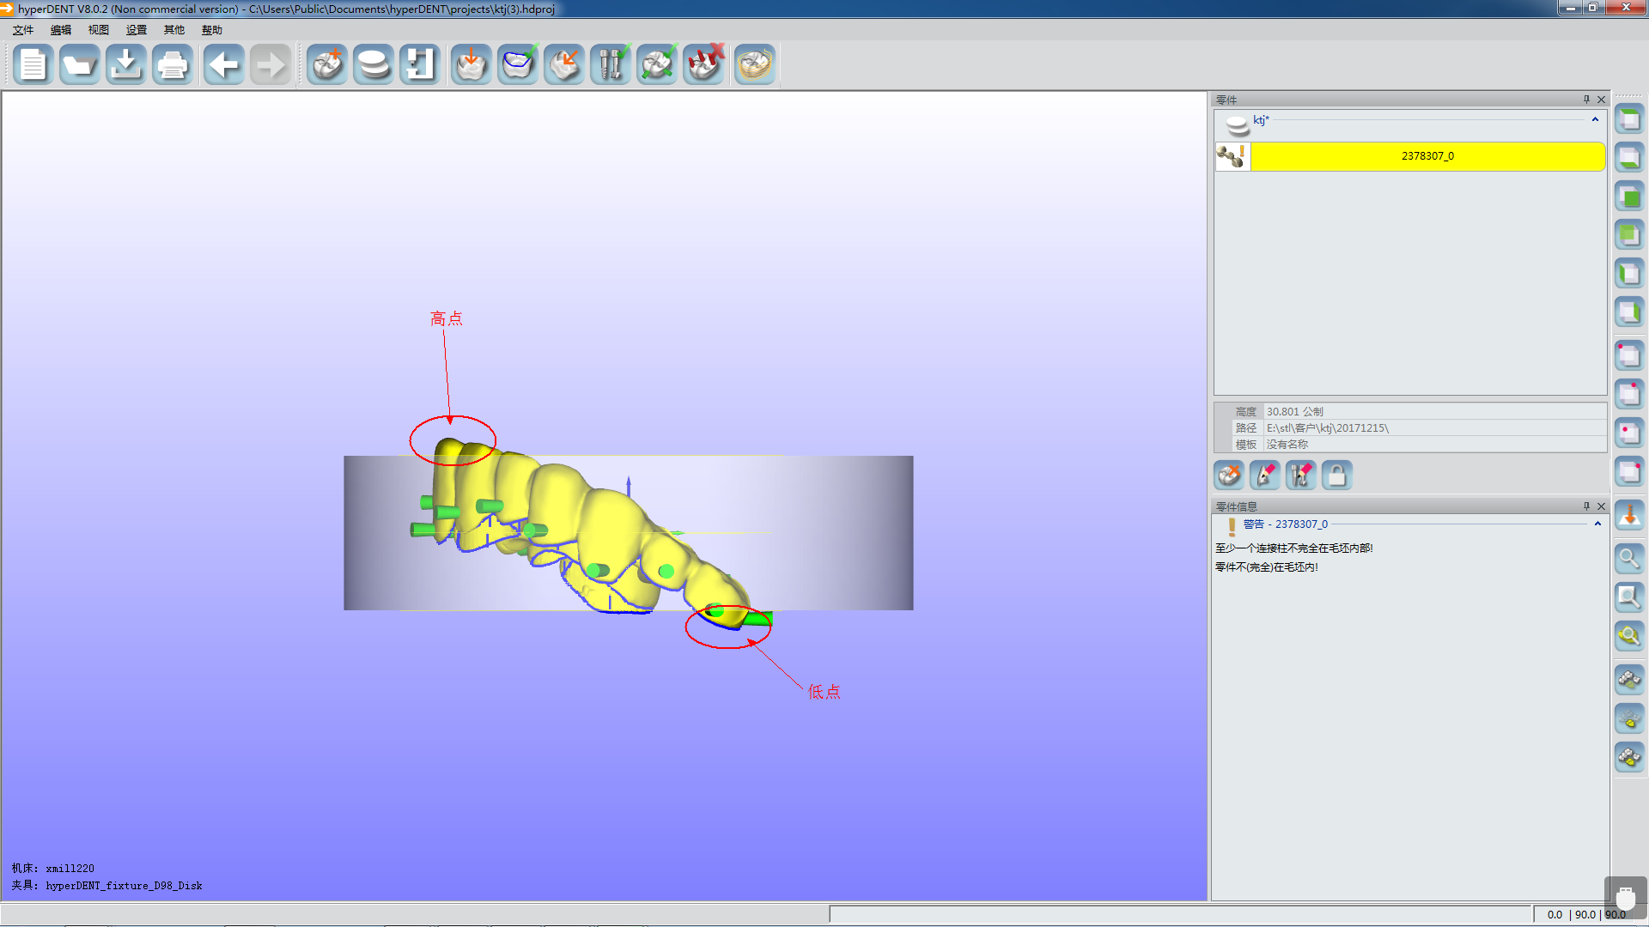Open the 文件 menu

[23, 30]
